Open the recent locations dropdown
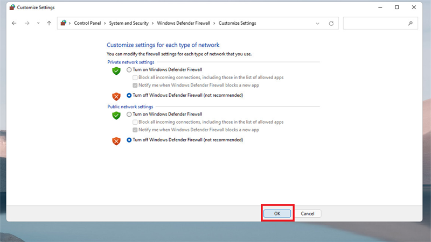431x242 pixels. pos(38,23)
